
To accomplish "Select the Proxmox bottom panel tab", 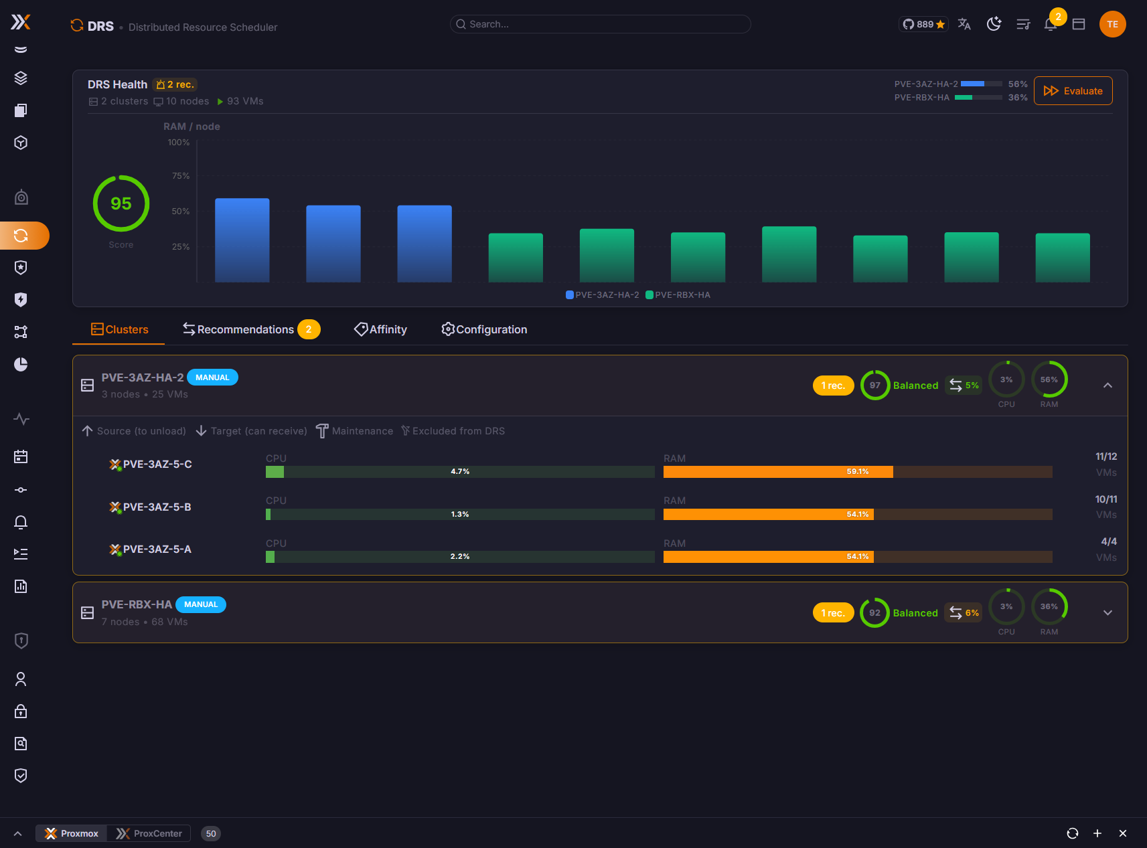I will 72,833.
